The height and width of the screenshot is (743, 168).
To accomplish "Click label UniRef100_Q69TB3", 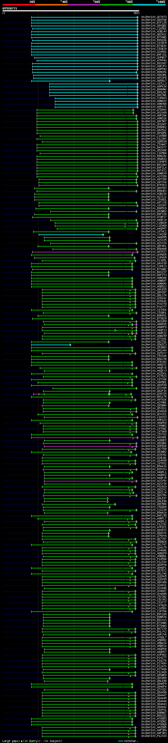I will click(x=154, y=188).
